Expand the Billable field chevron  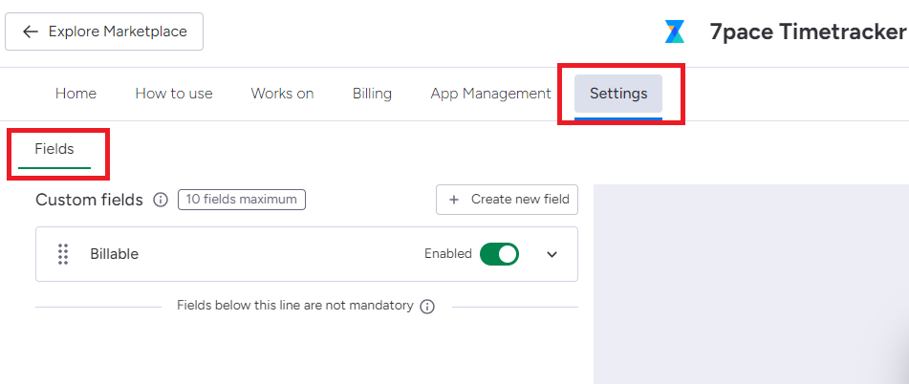coord(552,254)
